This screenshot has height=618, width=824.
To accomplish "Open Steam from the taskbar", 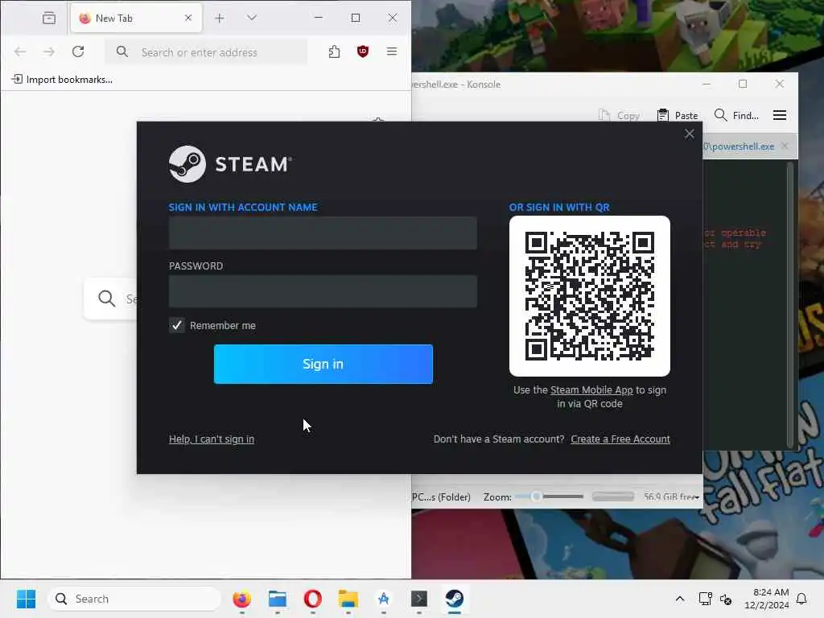I will click(x=454, y=599).
